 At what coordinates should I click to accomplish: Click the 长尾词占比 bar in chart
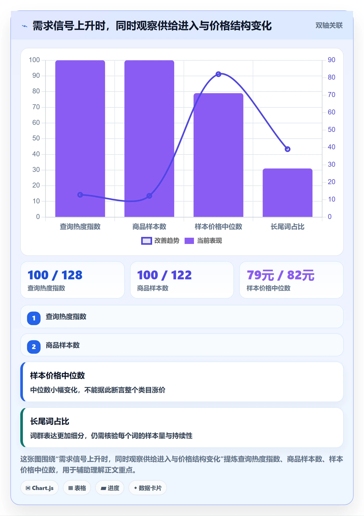(x=288, y=193)
